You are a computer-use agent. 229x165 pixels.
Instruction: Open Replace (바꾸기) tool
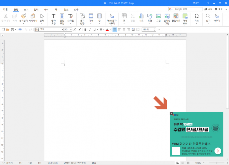pyautogui.click(x=217, y=18)
